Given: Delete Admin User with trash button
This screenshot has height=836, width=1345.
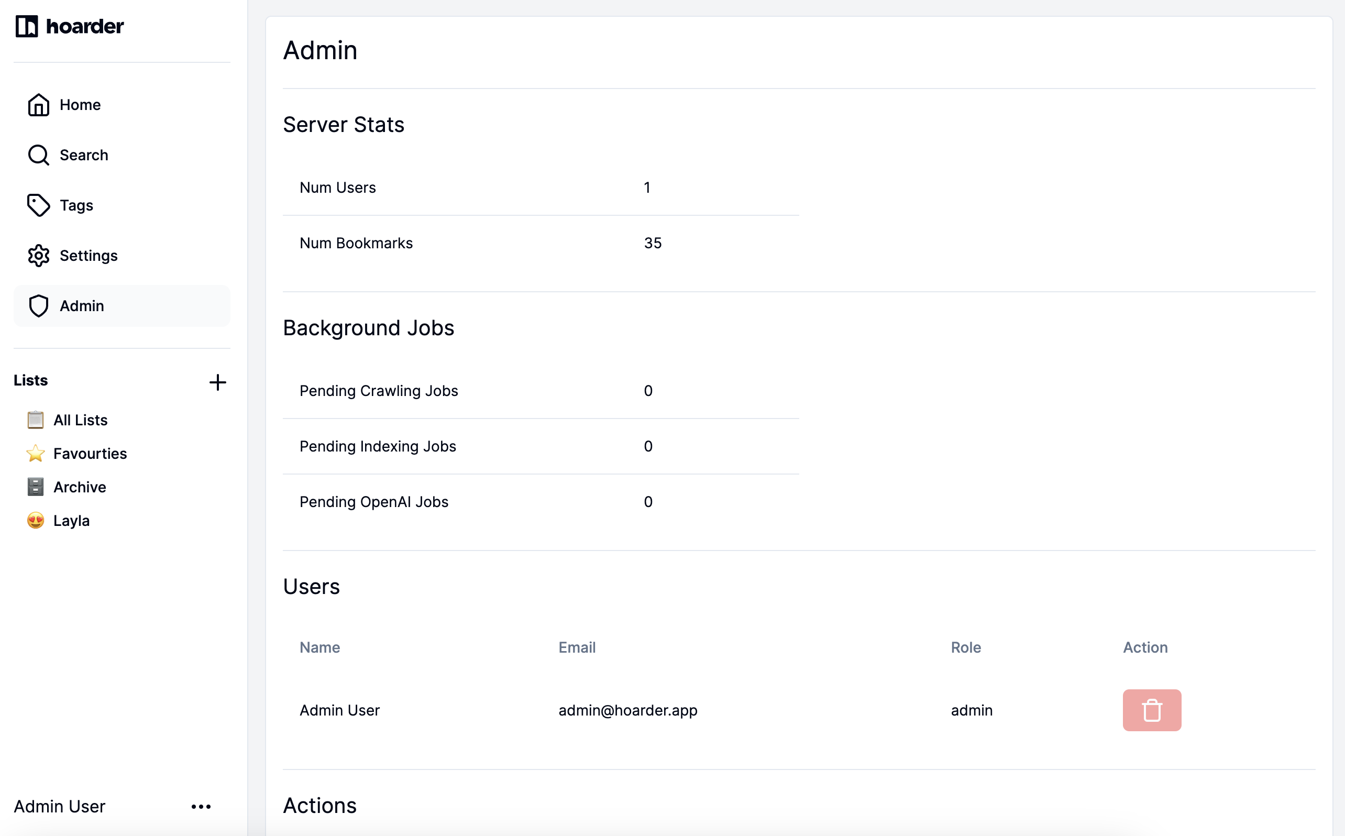Looking at the screenshot, I should (1152, 710).
